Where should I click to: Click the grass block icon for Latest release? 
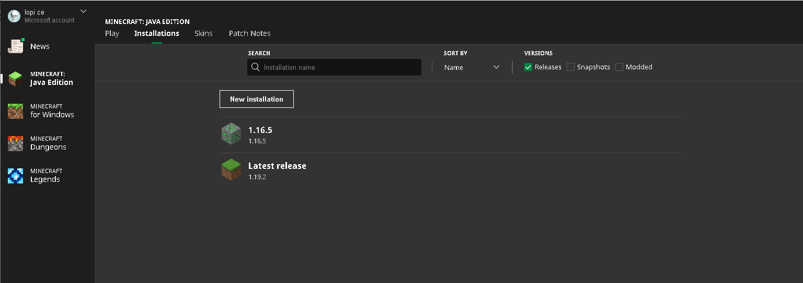(231, 170)
